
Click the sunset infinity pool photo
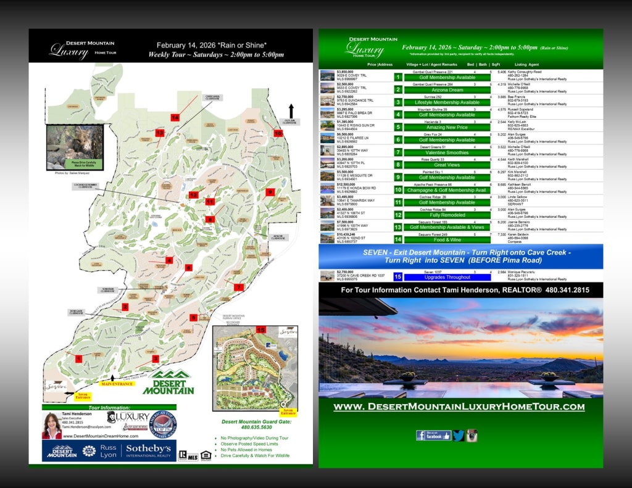pyautogui.click(x=460, y=348)
